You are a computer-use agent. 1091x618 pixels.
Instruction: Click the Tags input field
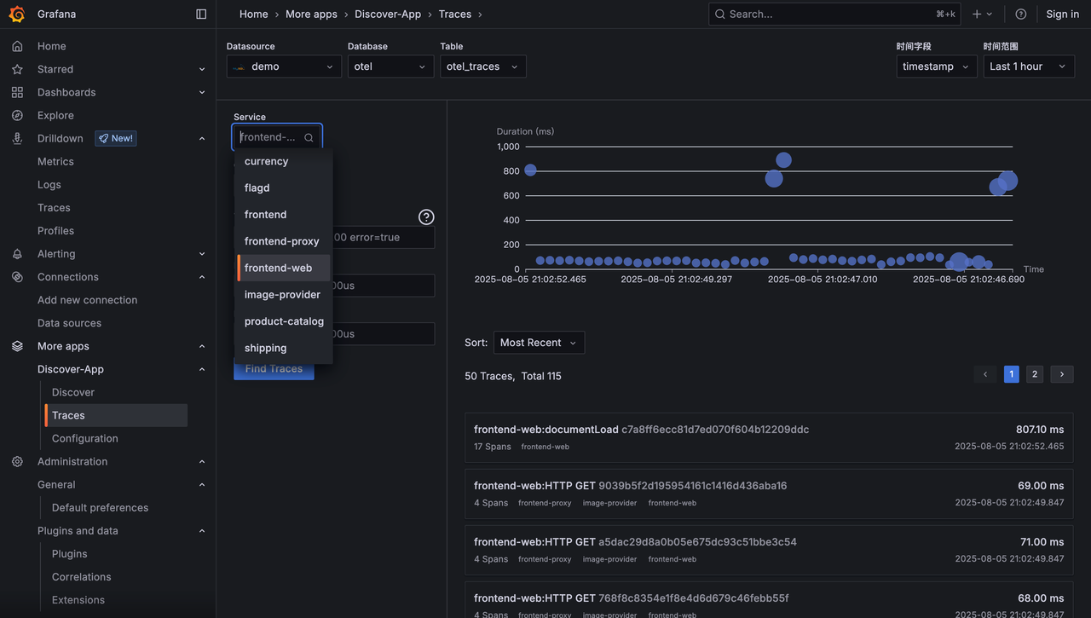(x=334, y=237)
